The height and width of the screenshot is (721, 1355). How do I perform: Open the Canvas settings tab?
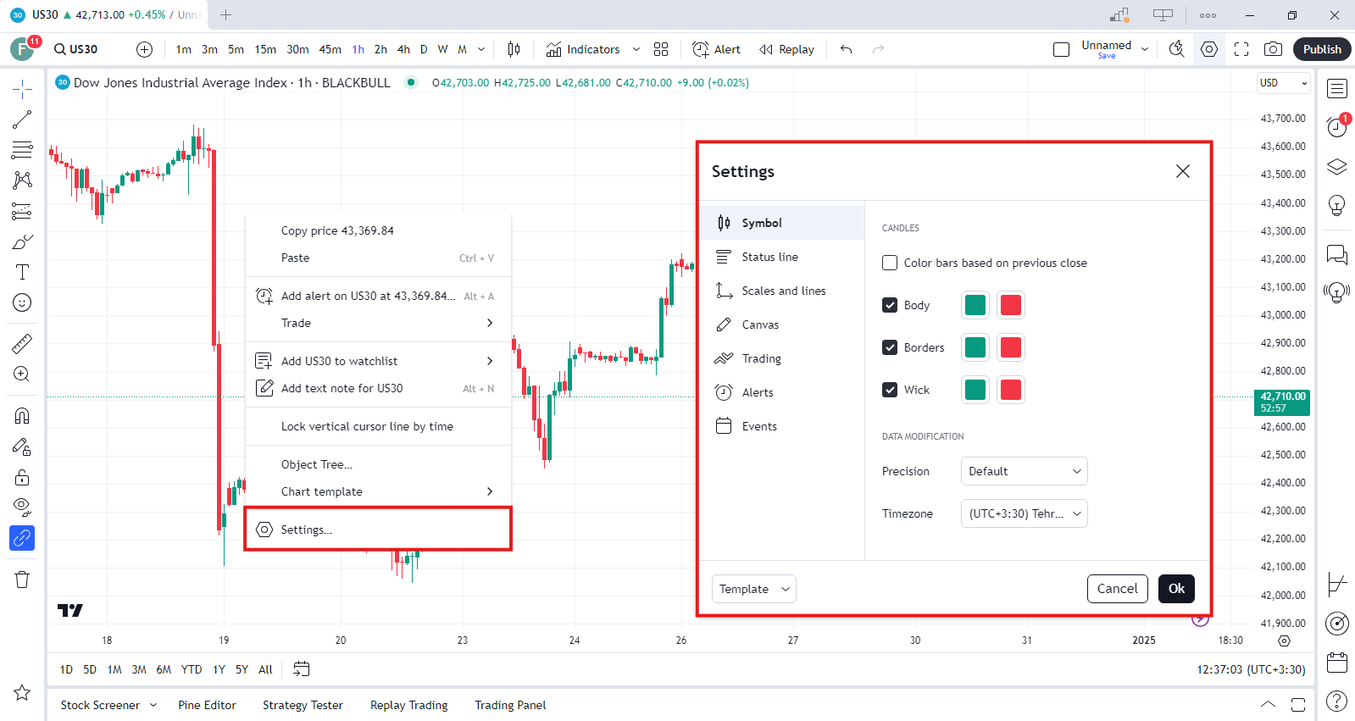tap(782, 324)
